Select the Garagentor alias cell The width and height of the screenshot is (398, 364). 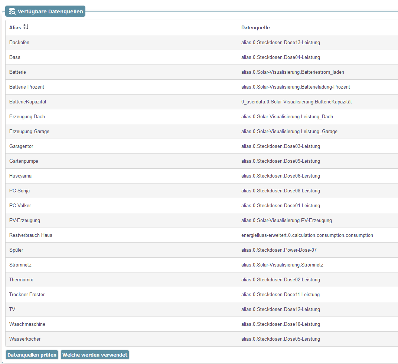tap(21, 146)
